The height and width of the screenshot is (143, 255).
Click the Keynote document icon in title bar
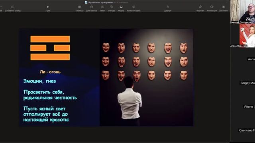[x=86, y=2]
